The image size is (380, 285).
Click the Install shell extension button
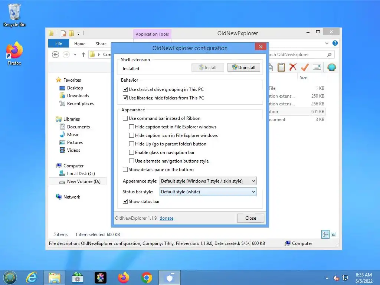(x=207, y=68)
